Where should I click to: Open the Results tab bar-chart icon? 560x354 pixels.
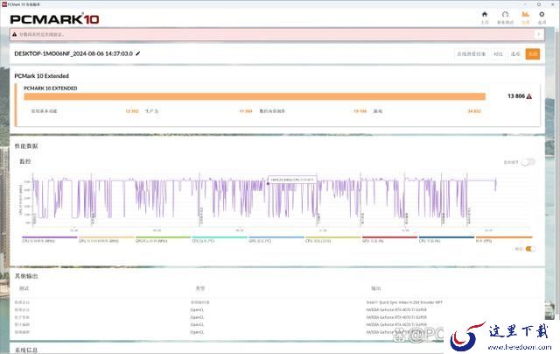coord(525,15)
